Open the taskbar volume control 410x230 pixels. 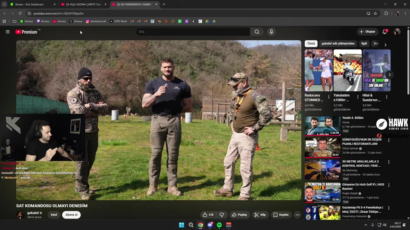(384, 225)
